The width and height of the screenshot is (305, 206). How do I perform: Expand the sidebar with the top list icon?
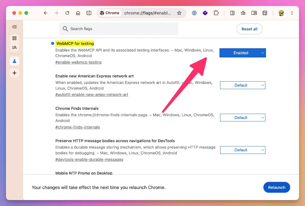(x=14, y=27)
